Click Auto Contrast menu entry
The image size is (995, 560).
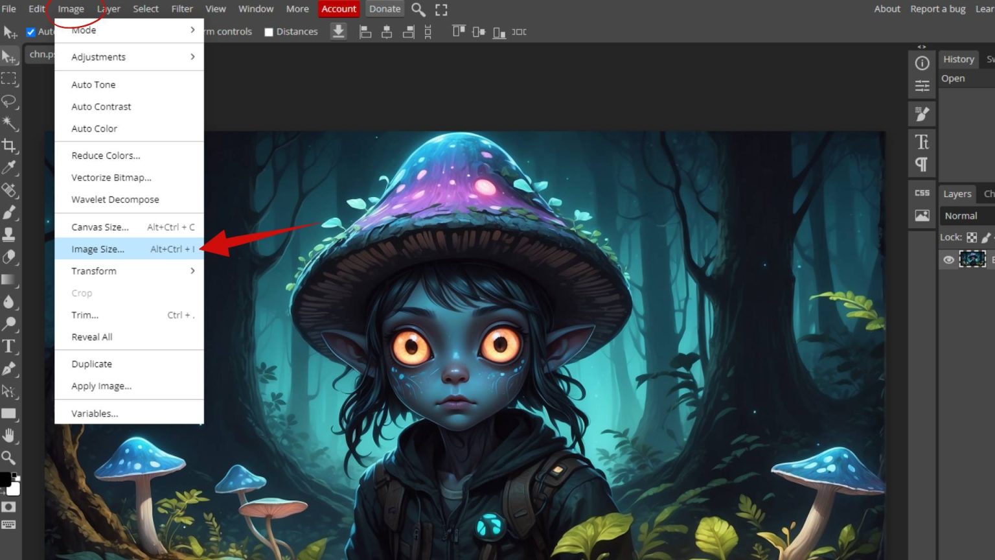click(x=130, y=106)
